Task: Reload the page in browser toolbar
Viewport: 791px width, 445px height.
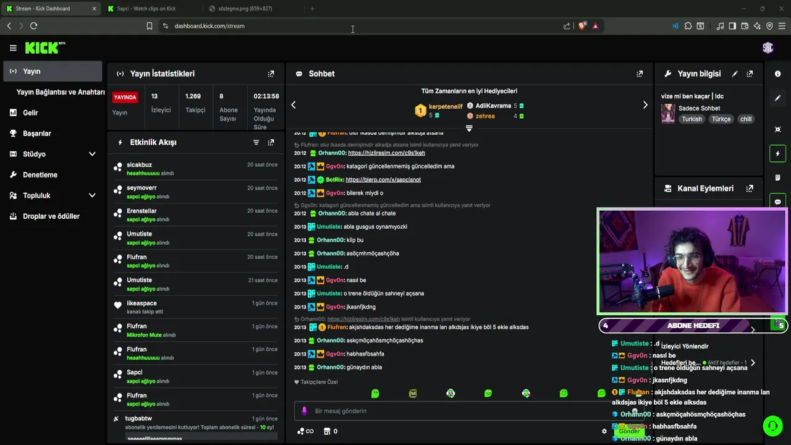Action: pyautogui.click(x=34, y=26)
